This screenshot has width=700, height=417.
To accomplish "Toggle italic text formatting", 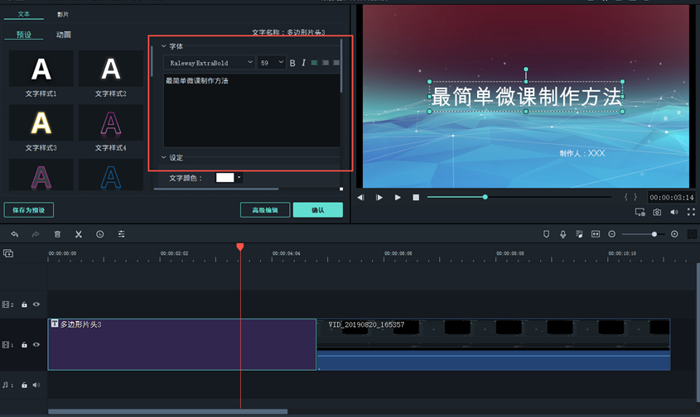I will (303, 63).
